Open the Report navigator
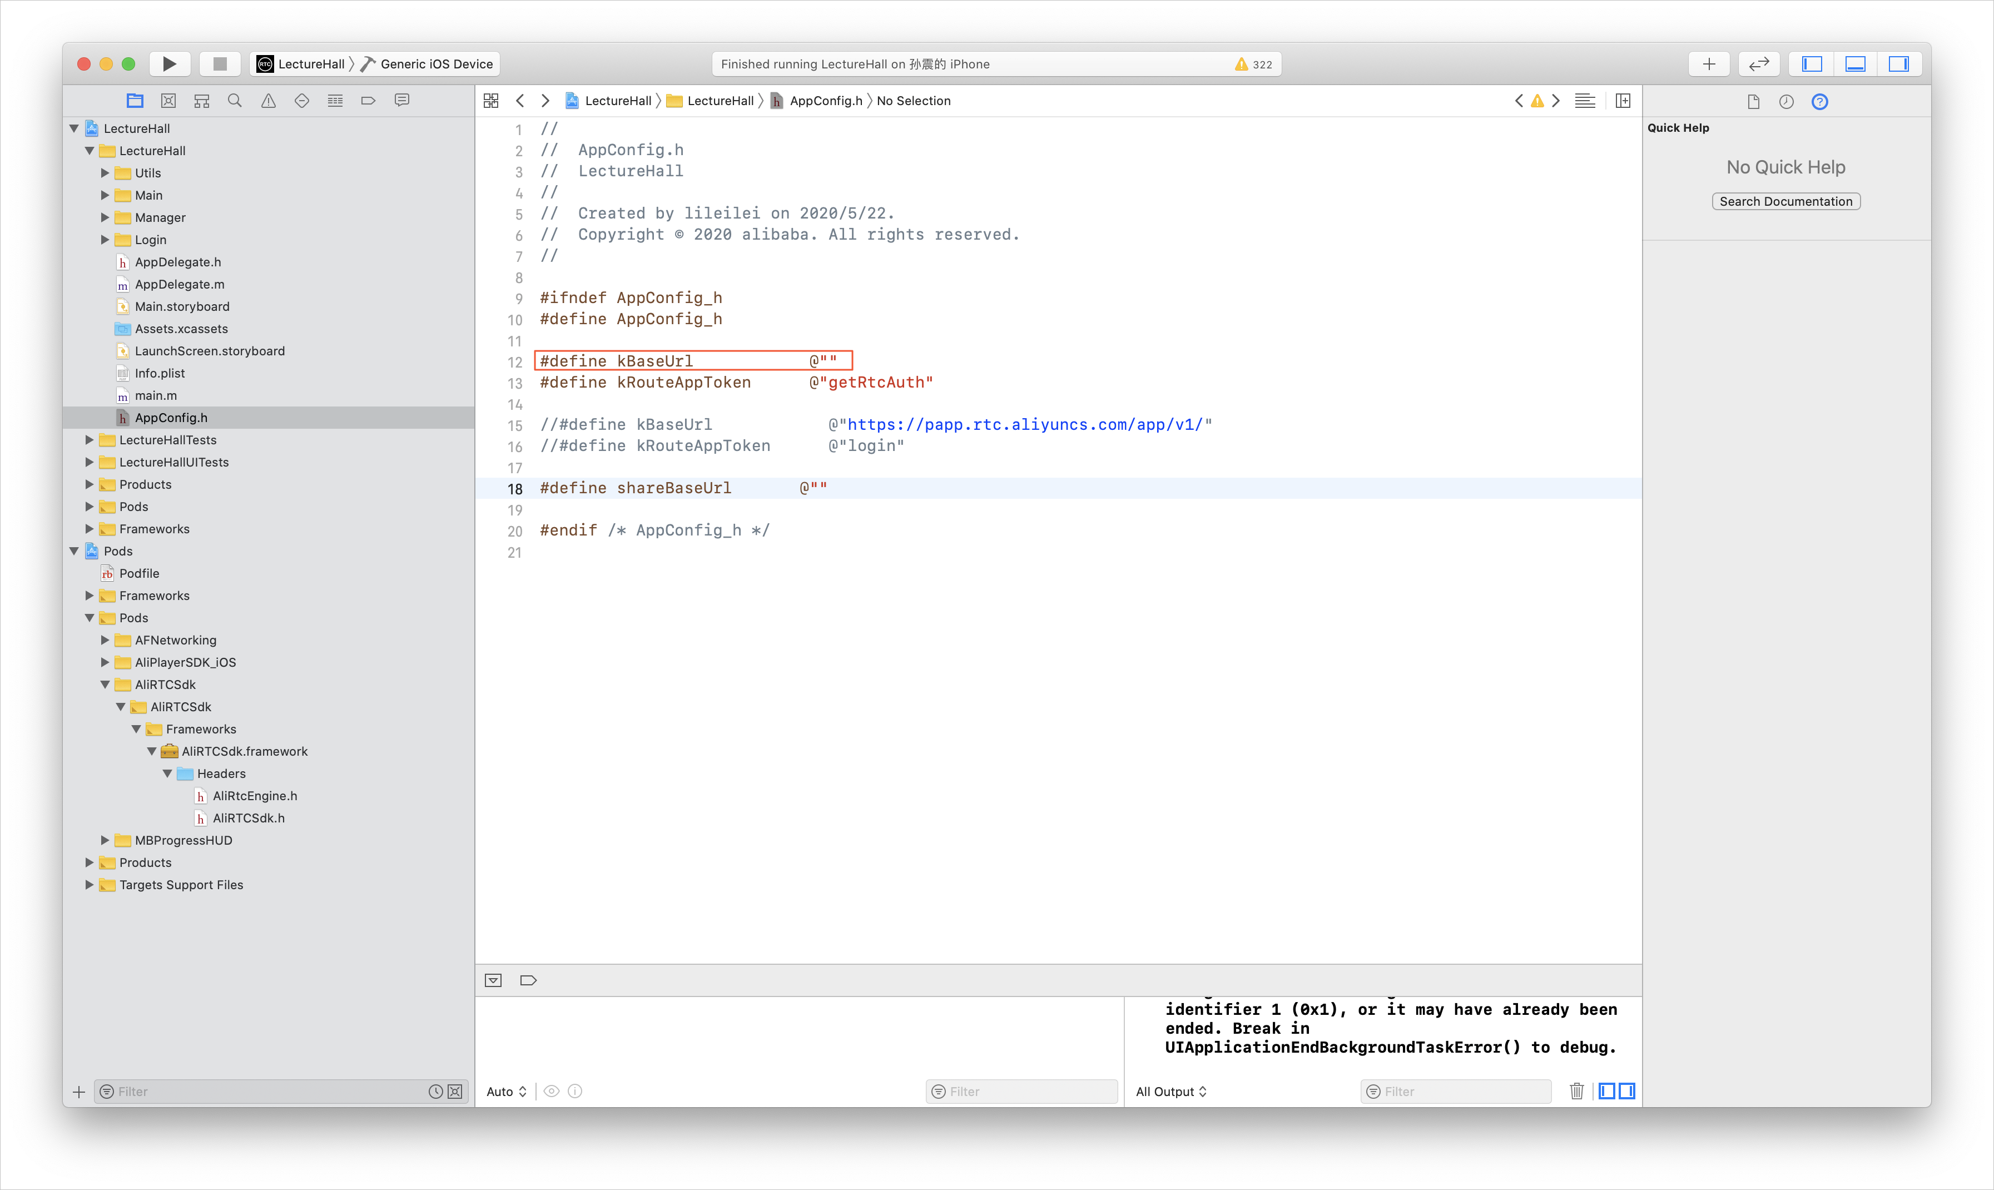This screenshot has width=1994, height=1190. point(401,100)
